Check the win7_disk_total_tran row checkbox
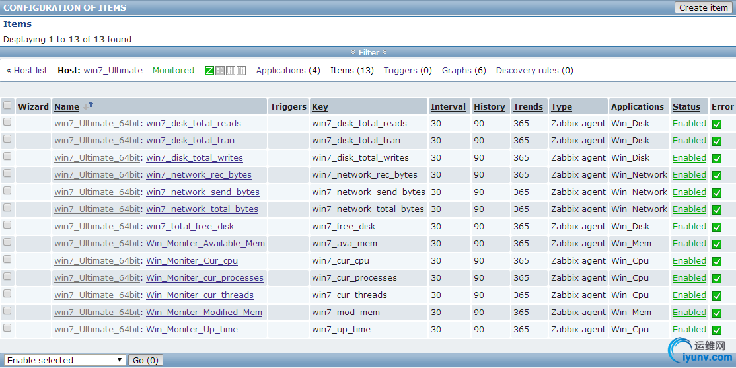Viewport: 736px width, 368px height. [x=7, y=139]
